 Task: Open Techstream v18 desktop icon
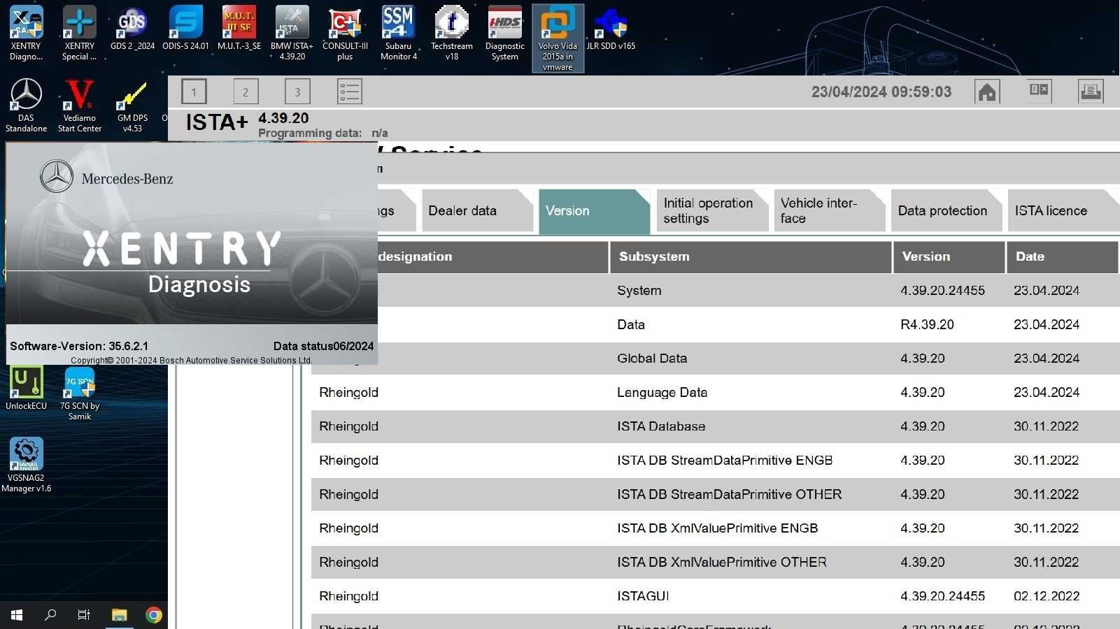coord(451,33)
